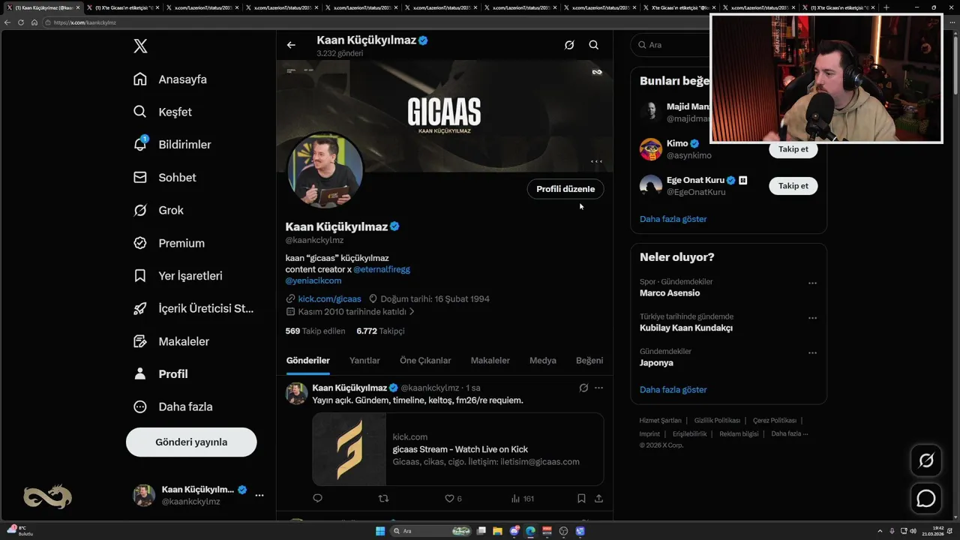Open floating Grok button
Screen dimensions: 960x540
pos(926,460)
